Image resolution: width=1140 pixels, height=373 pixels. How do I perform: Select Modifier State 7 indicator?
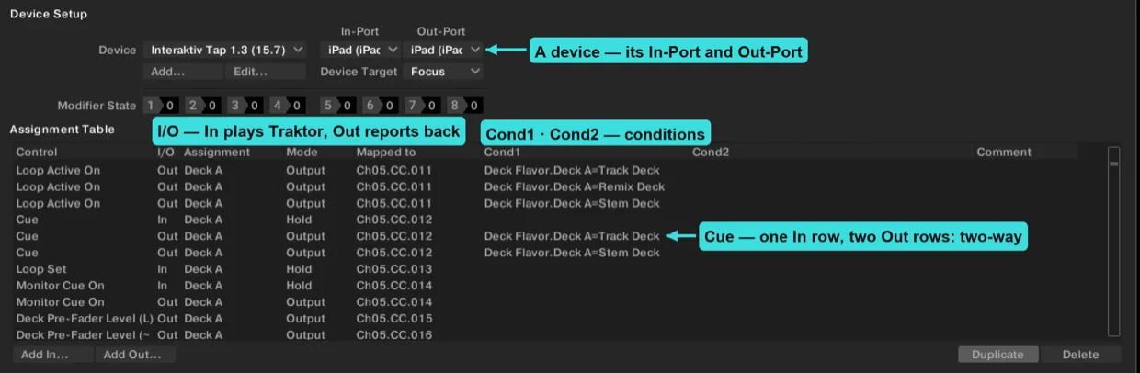pos(422,106)
